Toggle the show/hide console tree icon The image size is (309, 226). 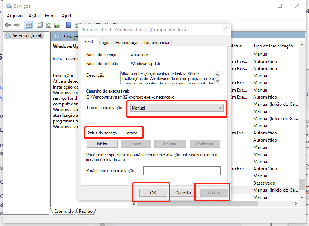click(28, 25)
